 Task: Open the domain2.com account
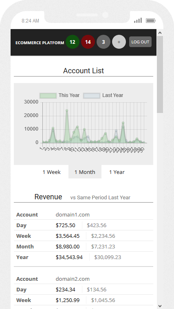click(x=73, y=279)
